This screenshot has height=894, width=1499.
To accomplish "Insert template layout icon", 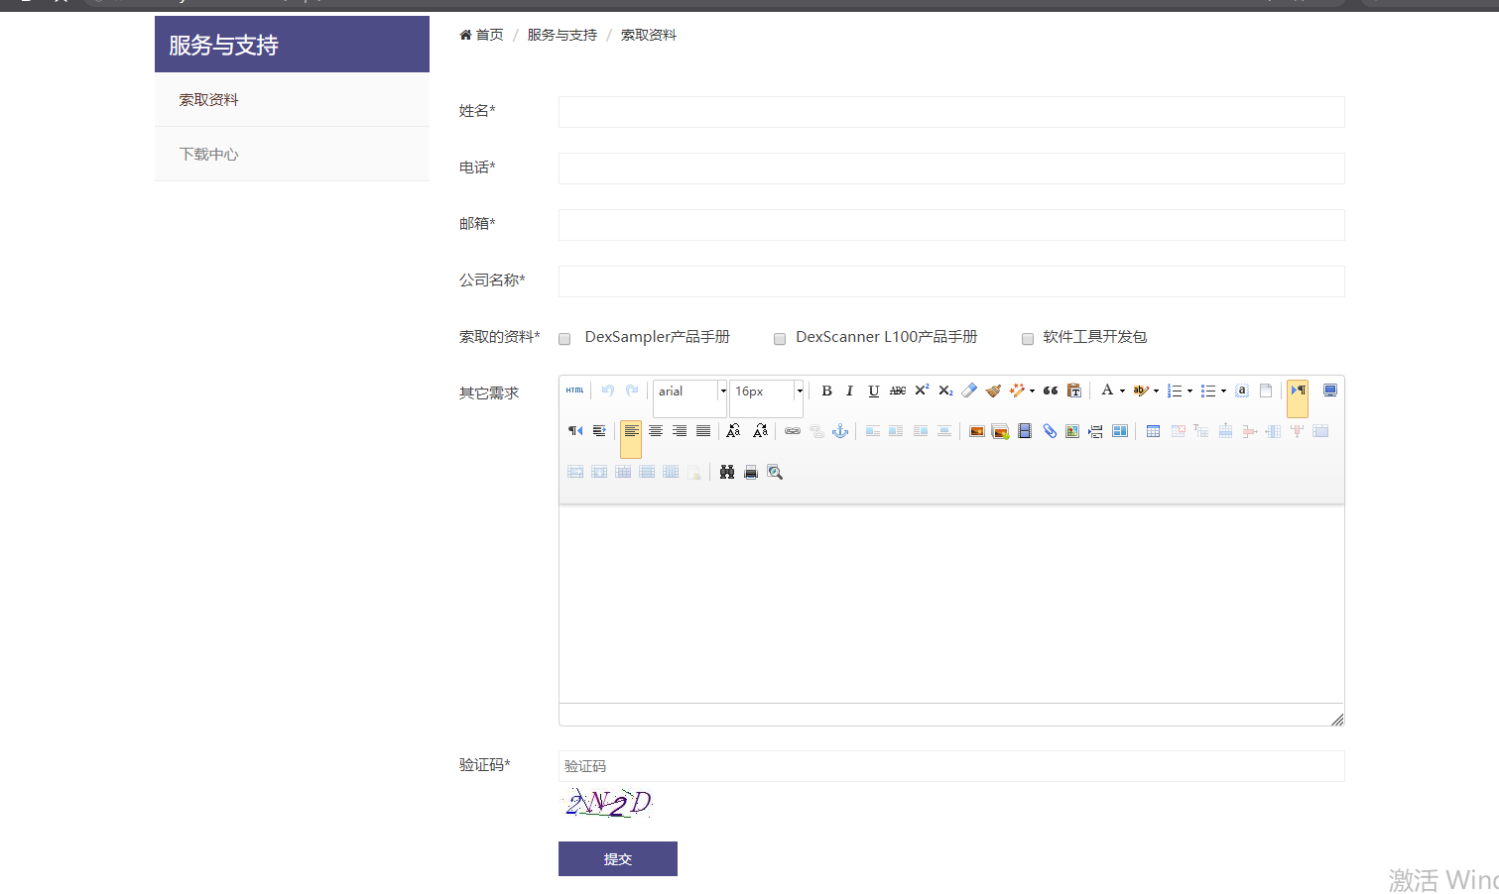I will (1120, 431).
